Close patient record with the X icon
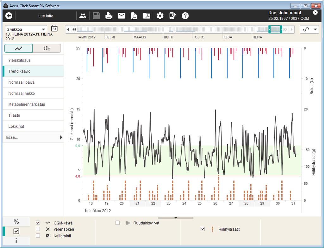The width and height of the screenshot is (324, 248). pos(315,12)
